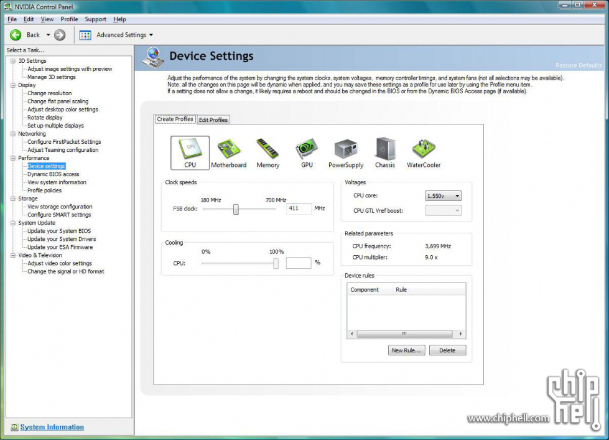
Task: Open Configure FirstPacket Settings
Action: coord(64,142)
